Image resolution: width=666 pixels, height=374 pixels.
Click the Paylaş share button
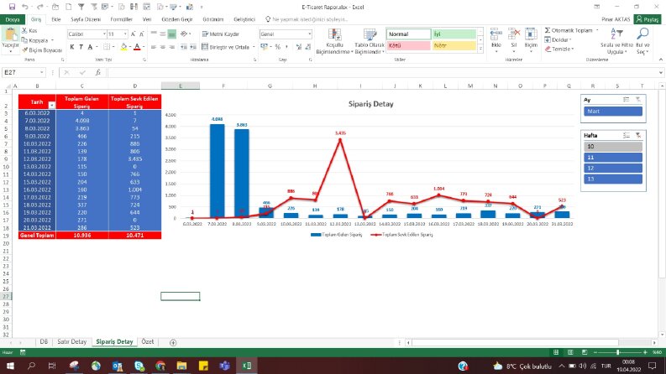click(x=648, y=19)
